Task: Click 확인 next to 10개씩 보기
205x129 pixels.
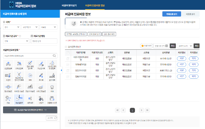Action: 197,46
